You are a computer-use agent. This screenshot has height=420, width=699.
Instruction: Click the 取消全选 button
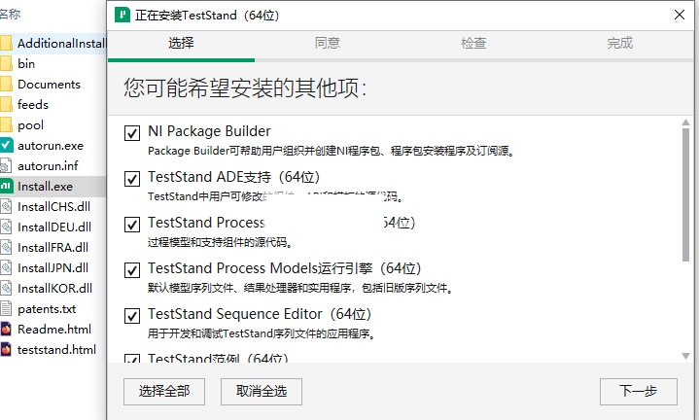[262, 392]
